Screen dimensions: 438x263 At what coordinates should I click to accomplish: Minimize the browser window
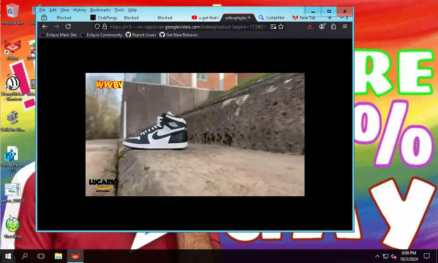pyautogui.click(x=313, y=11)
